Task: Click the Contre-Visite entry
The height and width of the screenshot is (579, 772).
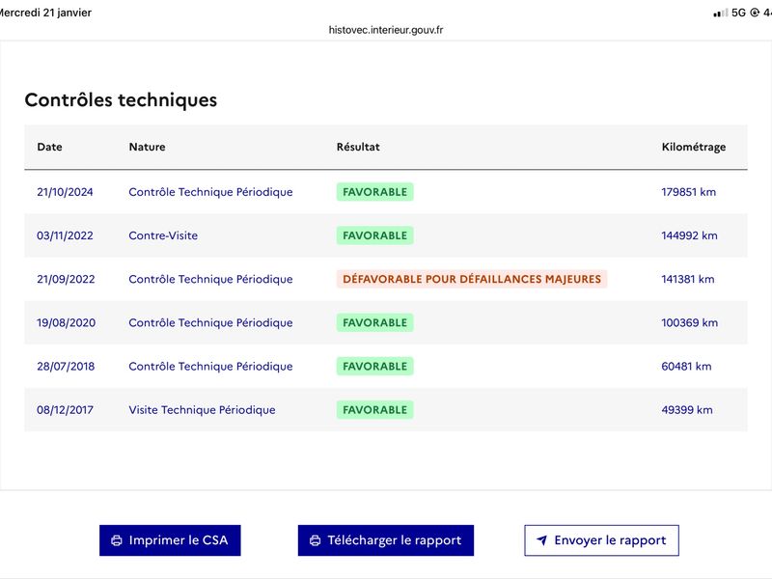Action: pyautogui.click(x=163, y=235)
